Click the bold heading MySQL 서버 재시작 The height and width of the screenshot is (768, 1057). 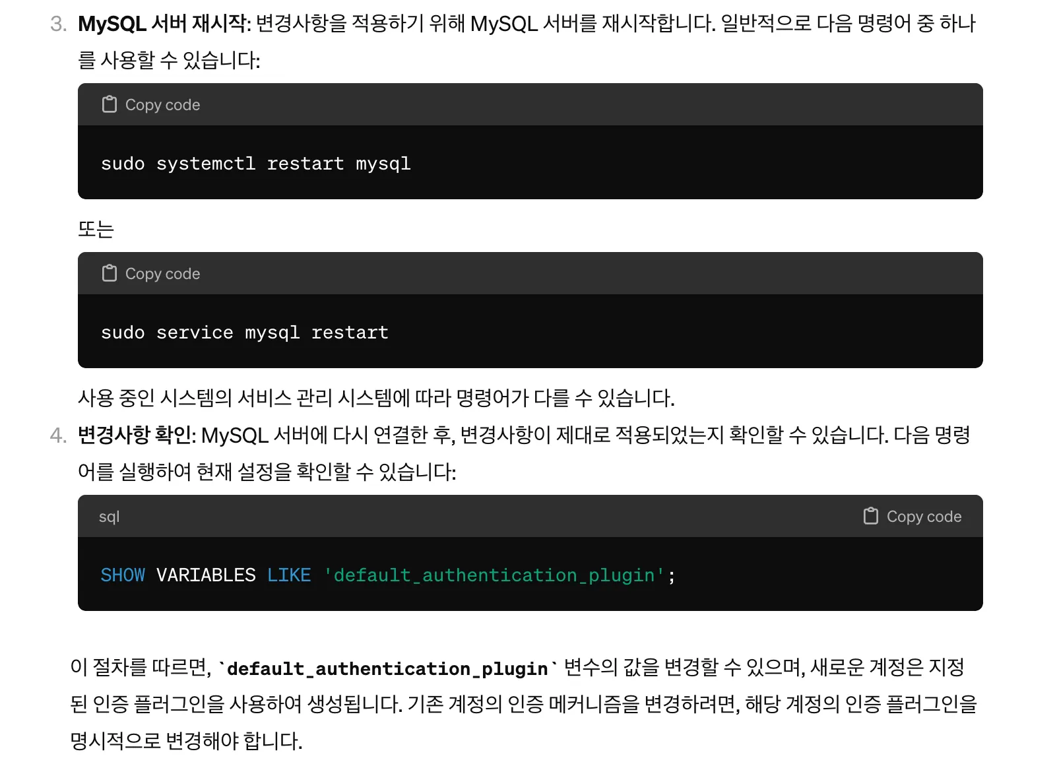pyautogui.click(x=164, y=24)
